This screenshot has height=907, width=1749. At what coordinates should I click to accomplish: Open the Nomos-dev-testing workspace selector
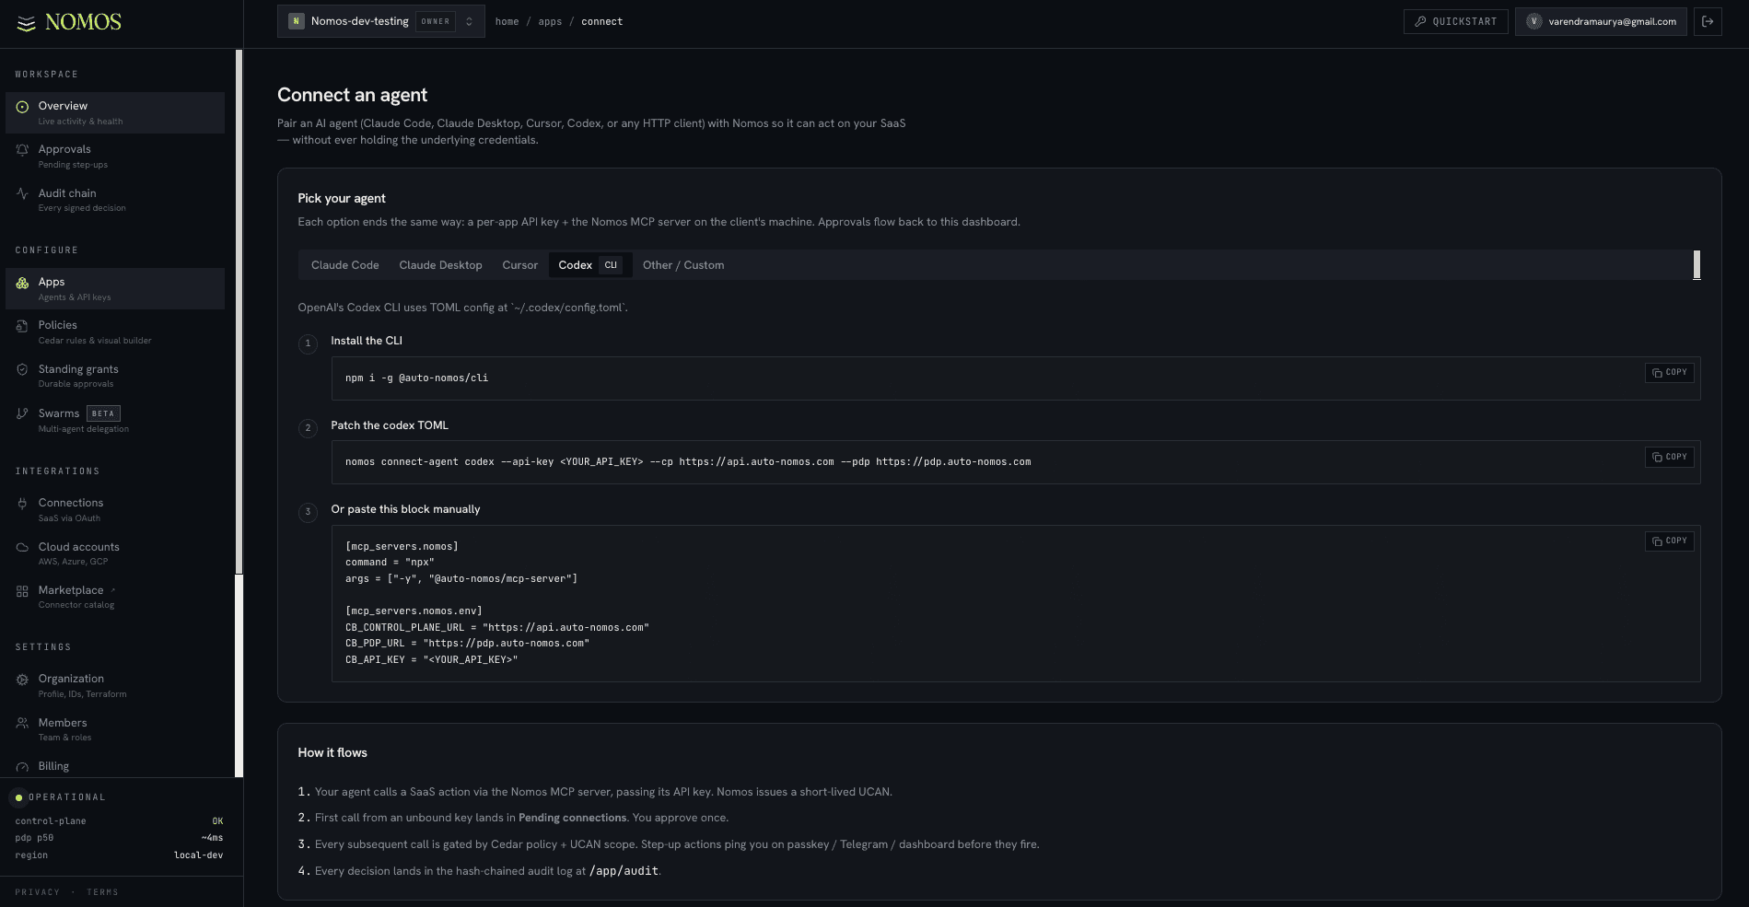pyautogui.click(x=380, y=21)
